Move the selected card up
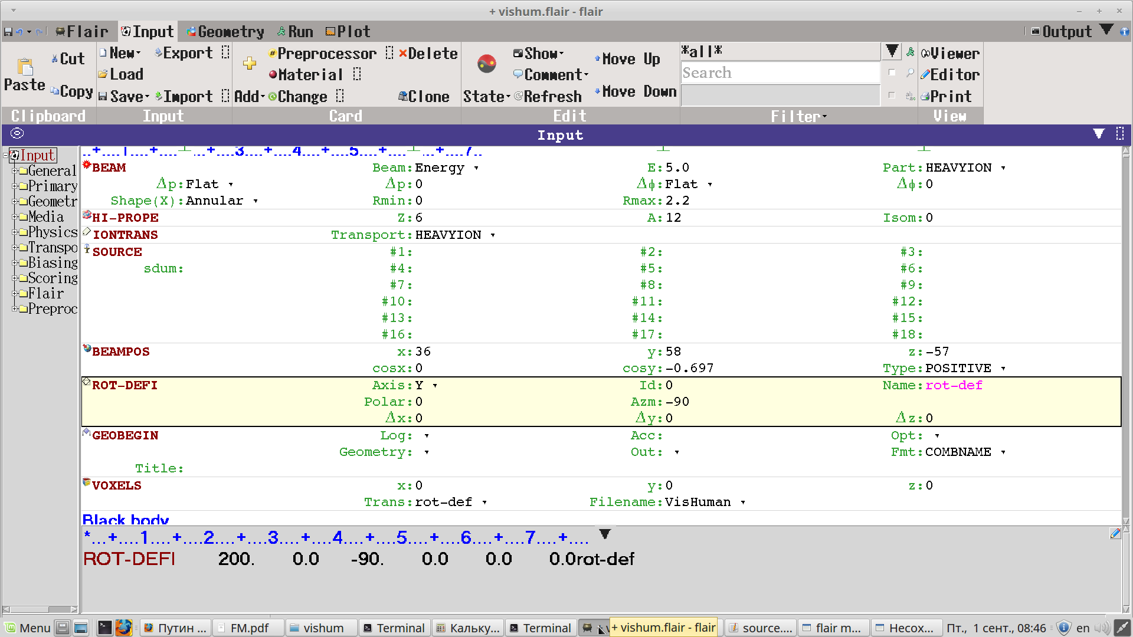Viewport: 1133px width, 637px height. (x=627, y=59)
